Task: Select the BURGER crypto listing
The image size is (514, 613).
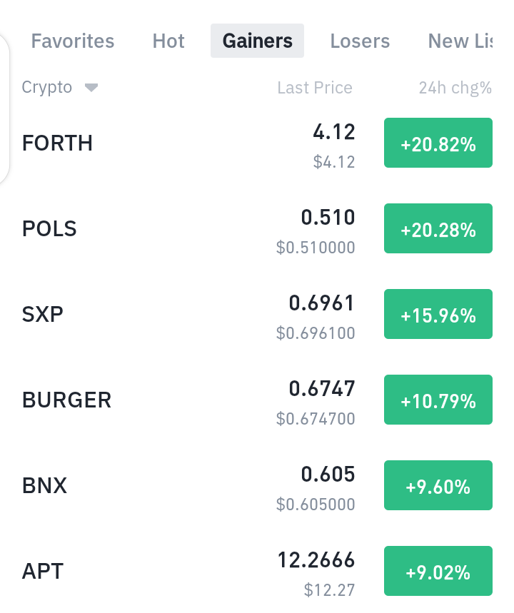Action: (x=257, y=400)
